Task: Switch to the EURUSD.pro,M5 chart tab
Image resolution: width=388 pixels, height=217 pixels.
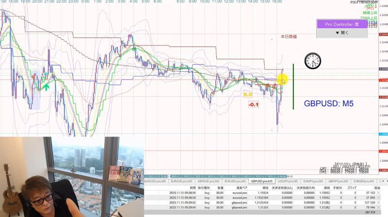Action: click(235, 182)
